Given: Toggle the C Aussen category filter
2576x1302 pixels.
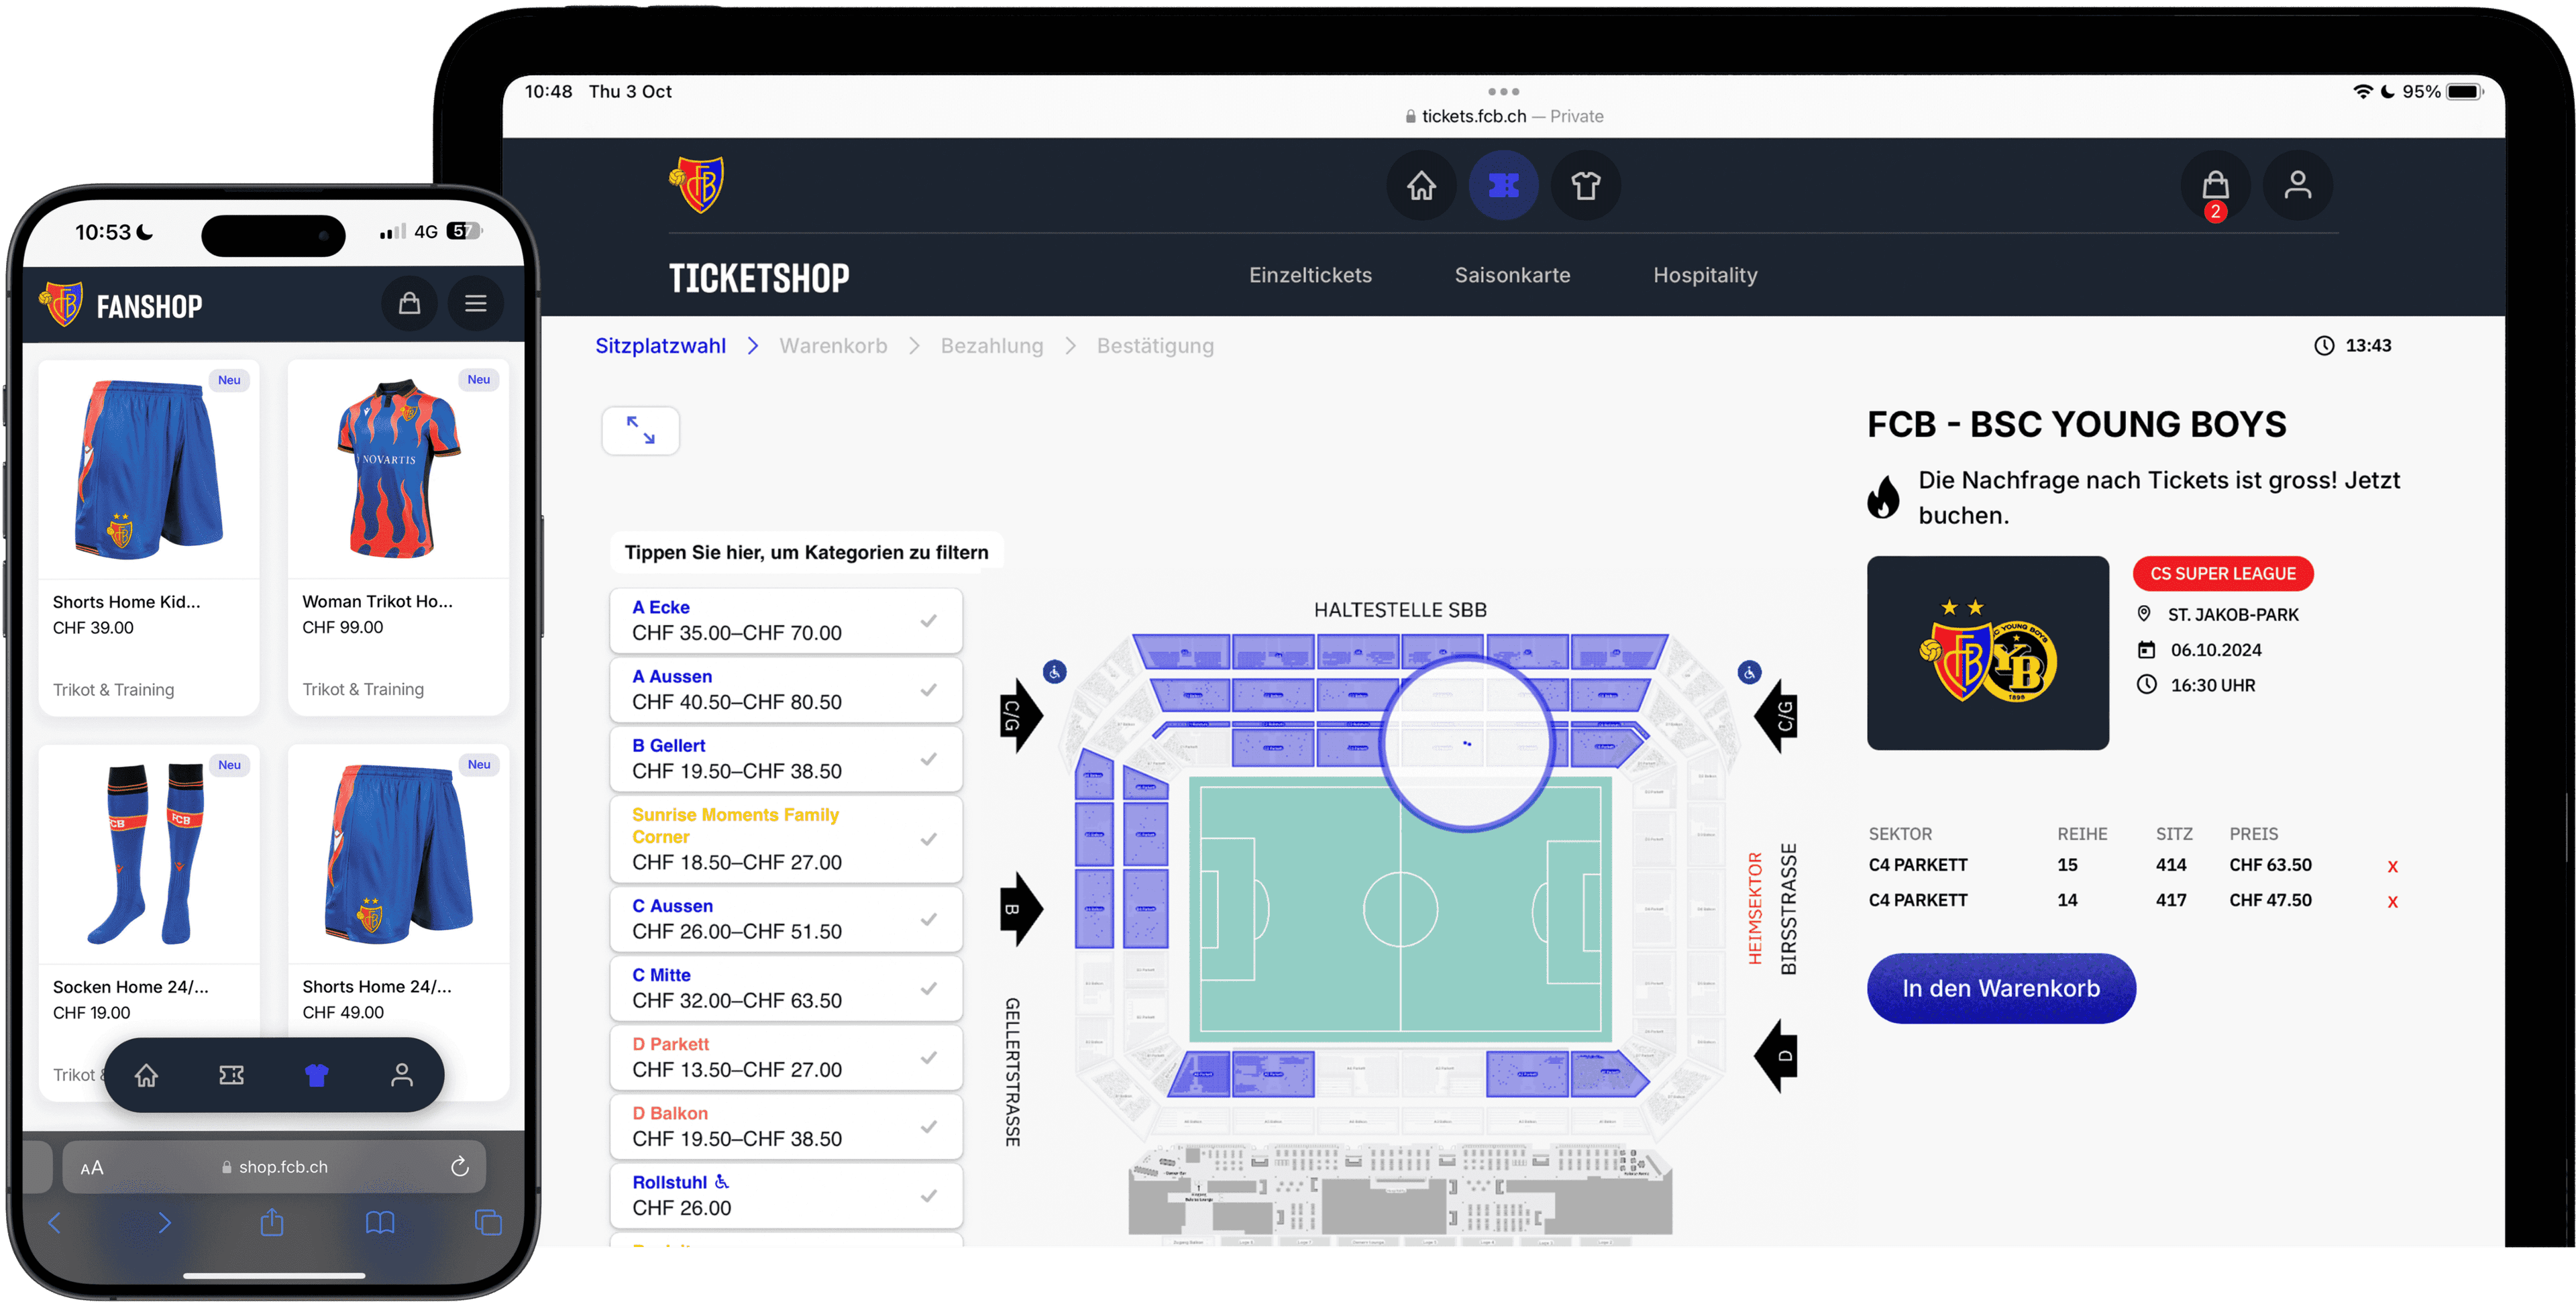Looking at the screenshot, I should coord(785,918).
